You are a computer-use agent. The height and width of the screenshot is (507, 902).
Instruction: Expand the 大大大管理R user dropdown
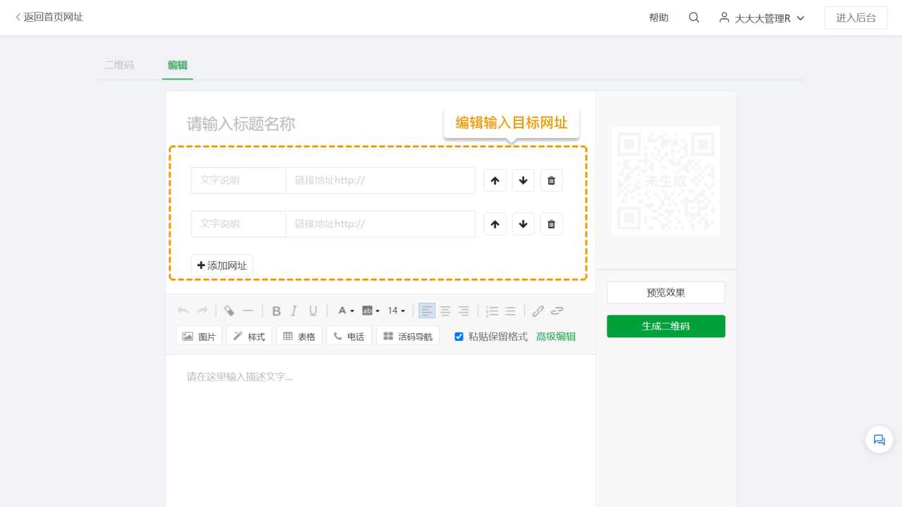click(x=762, y=18)
